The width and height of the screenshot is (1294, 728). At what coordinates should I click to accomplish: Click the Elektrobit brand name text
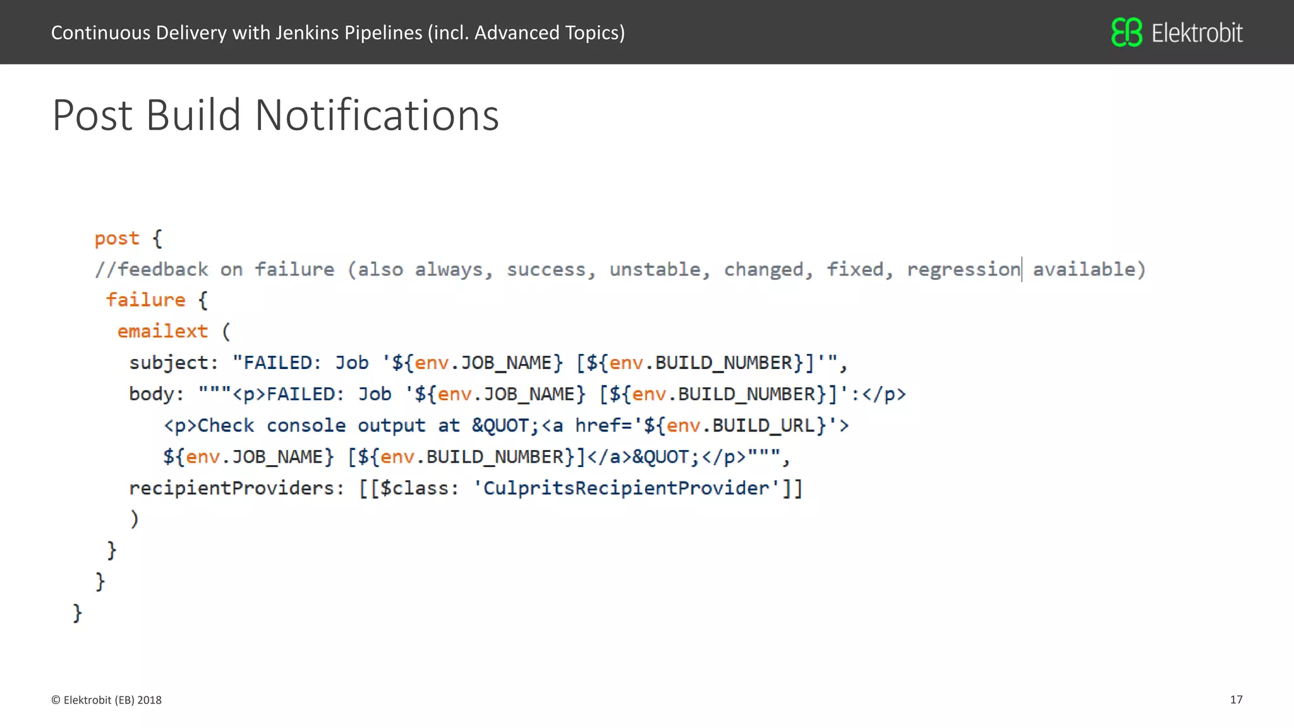click(x=1197, y=33)
